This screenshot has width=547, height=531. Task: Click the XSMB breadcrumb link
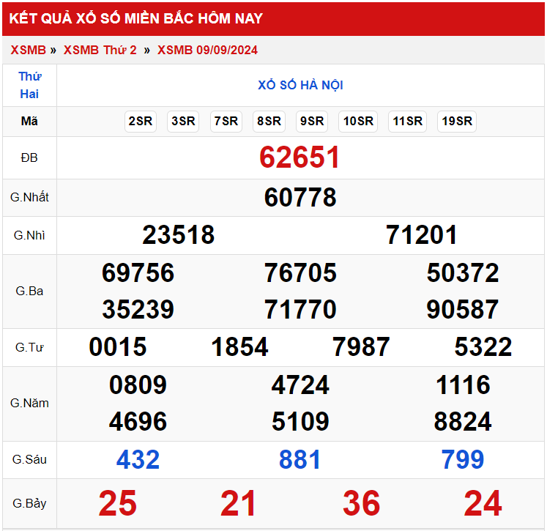pyautogui.click(x=28, y=50)
